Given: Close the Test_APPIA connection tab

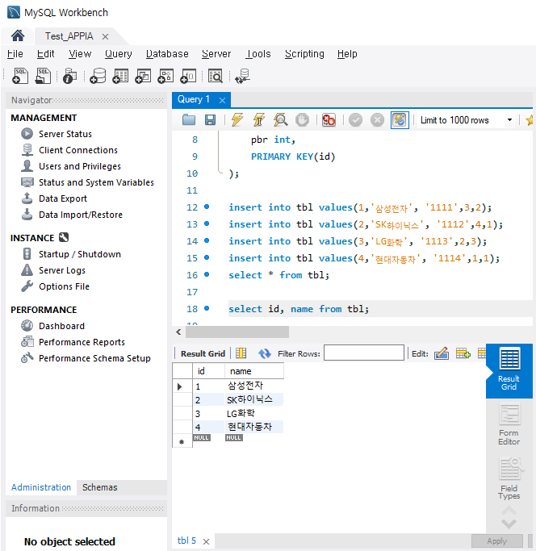Looking at the screenshot, I should coord(105,36).
